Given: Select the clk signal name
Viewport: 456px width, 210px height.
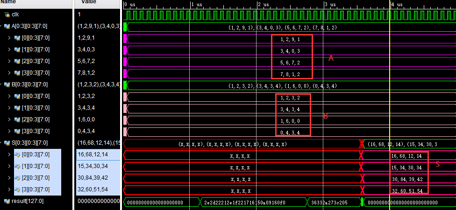Looking at the screenshot, I should [15, 14].
